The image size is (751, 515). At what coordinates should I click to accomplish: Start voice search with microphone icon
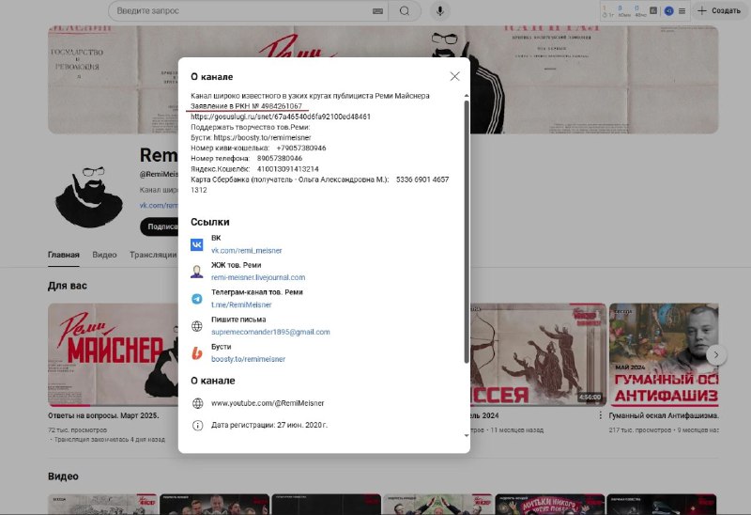(439, 10)
